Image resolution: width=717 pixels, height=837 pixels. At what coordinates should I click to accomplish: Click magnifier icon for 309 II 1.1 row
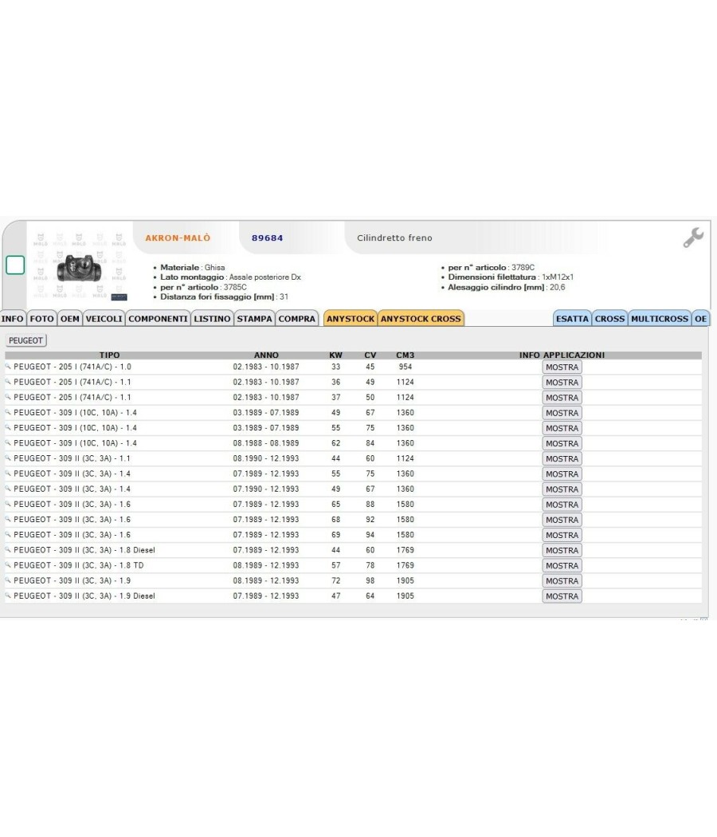(8, 458)
